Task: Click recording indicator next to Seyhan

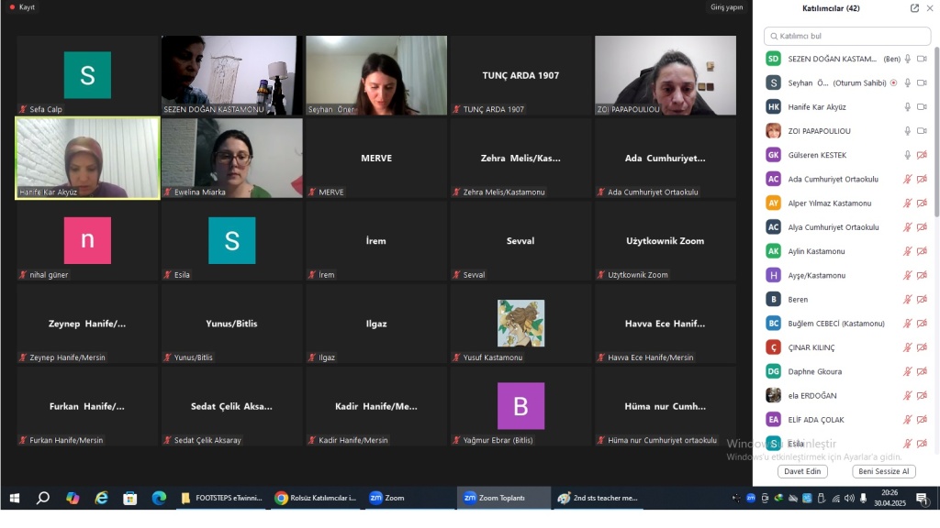Action: coord(893,82)
